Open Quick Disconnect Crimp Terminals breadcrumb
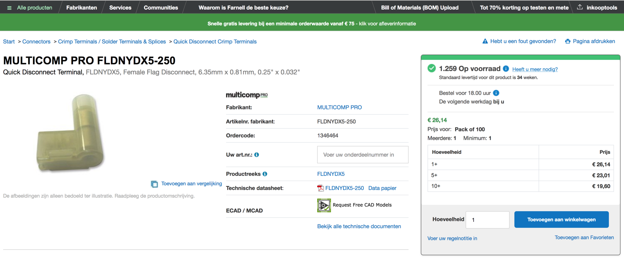The image size is (624, 258). tap(215, 41)
